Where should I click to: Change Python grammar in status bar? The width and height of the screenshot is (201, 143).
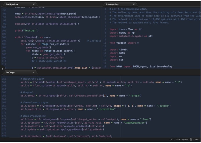pos(185,140)
